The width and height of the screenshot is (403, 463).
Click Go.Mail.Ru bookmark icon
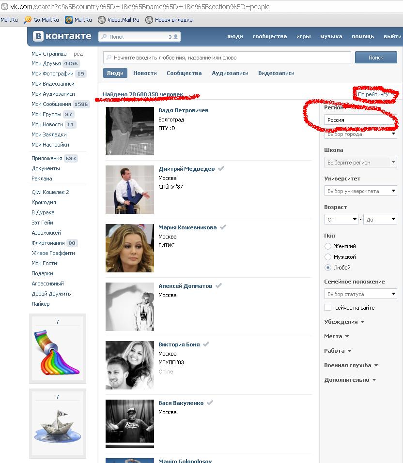(28, 20)
